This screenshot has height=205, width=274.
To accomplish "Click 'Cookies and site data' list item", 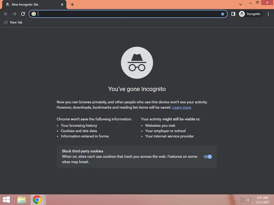I will pyautogui.click(x=79, y=131).
